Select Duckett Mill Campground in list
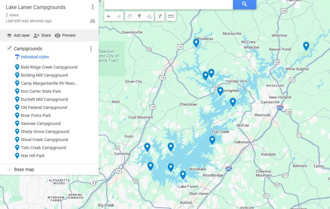This screenshot has height=209, width=330. coord(44,99)
